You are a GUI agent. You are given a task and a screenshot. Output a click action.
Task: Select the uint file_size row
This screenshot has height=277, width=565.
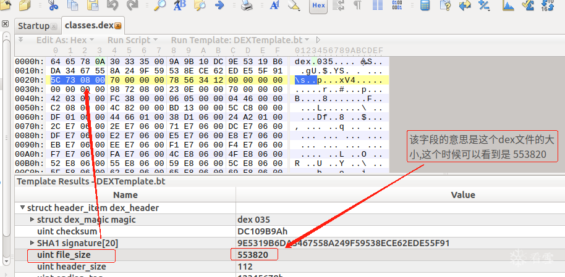pos(290,255)
